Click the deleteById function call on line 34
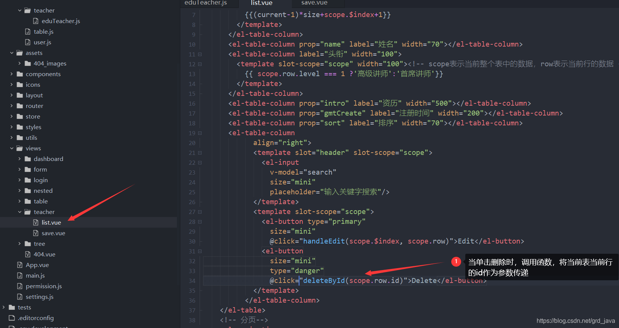The width and height of the screenshot is (619, 328). click(353, 281)
